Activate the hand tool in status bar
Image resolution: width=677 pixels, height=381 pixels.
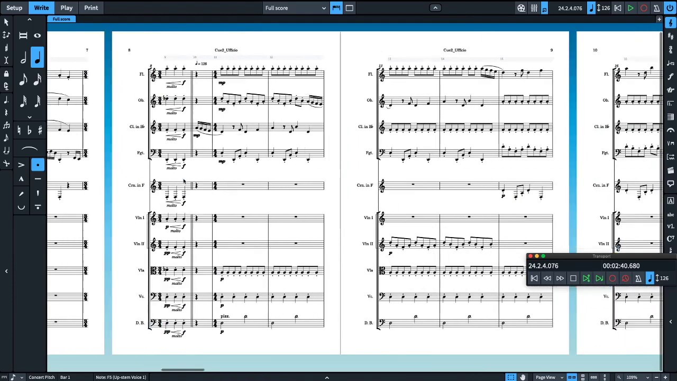coord(523,377)
